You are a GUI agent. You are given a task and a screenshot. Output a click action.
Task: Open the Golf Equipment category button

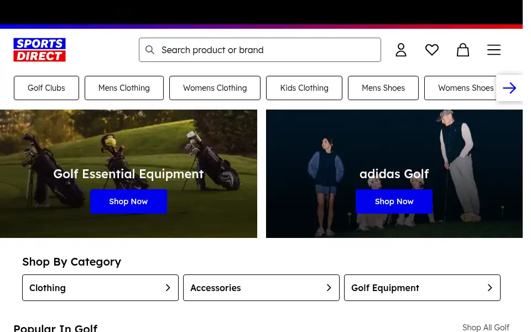[x=422, y=288]
